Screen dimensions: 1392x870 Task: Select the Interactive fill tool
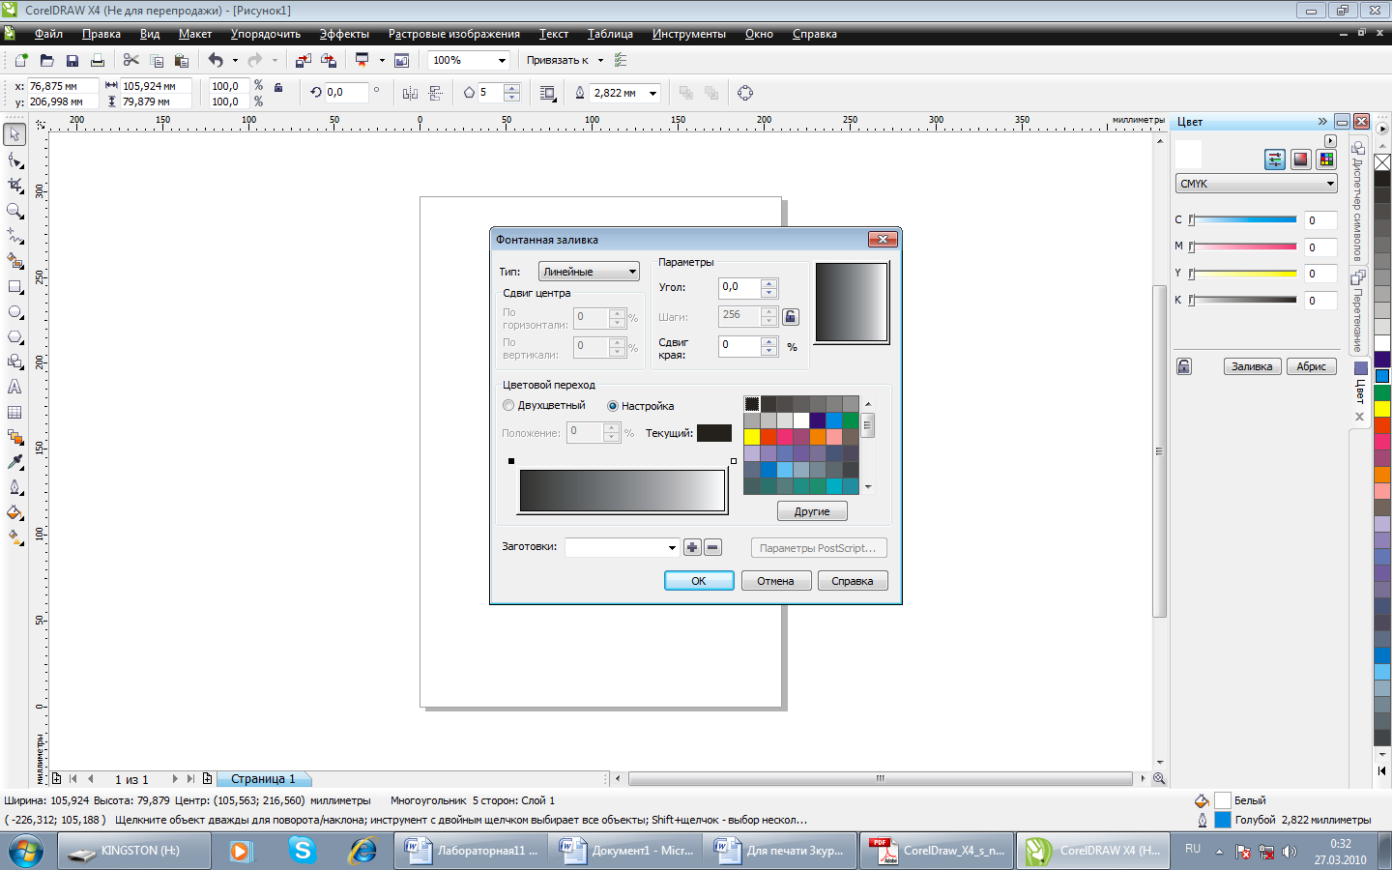pyautogui.click(x=14, y=537)
